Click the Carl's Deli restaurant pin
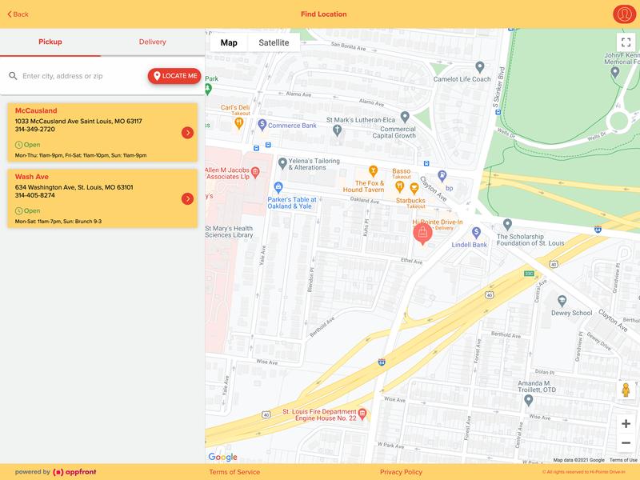The width and height of the screenshot is (640, 480). [x=238, y=123]
